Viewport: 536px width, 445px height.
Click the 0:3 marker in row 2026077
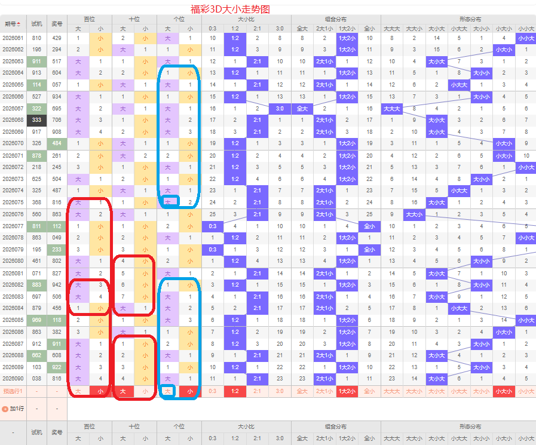point(213,226)
